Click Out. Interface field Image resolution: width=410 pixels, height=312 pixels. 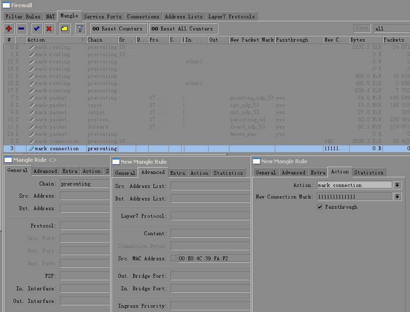click(85, 301)
